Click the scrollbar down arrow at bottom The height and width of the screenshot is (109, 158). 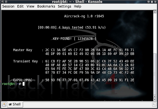155,100
